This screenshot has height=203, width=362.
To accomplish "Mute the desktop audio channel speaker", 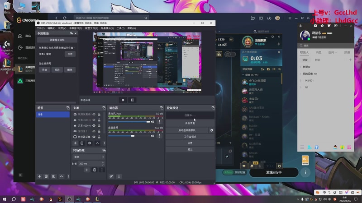I will point(152,136).
